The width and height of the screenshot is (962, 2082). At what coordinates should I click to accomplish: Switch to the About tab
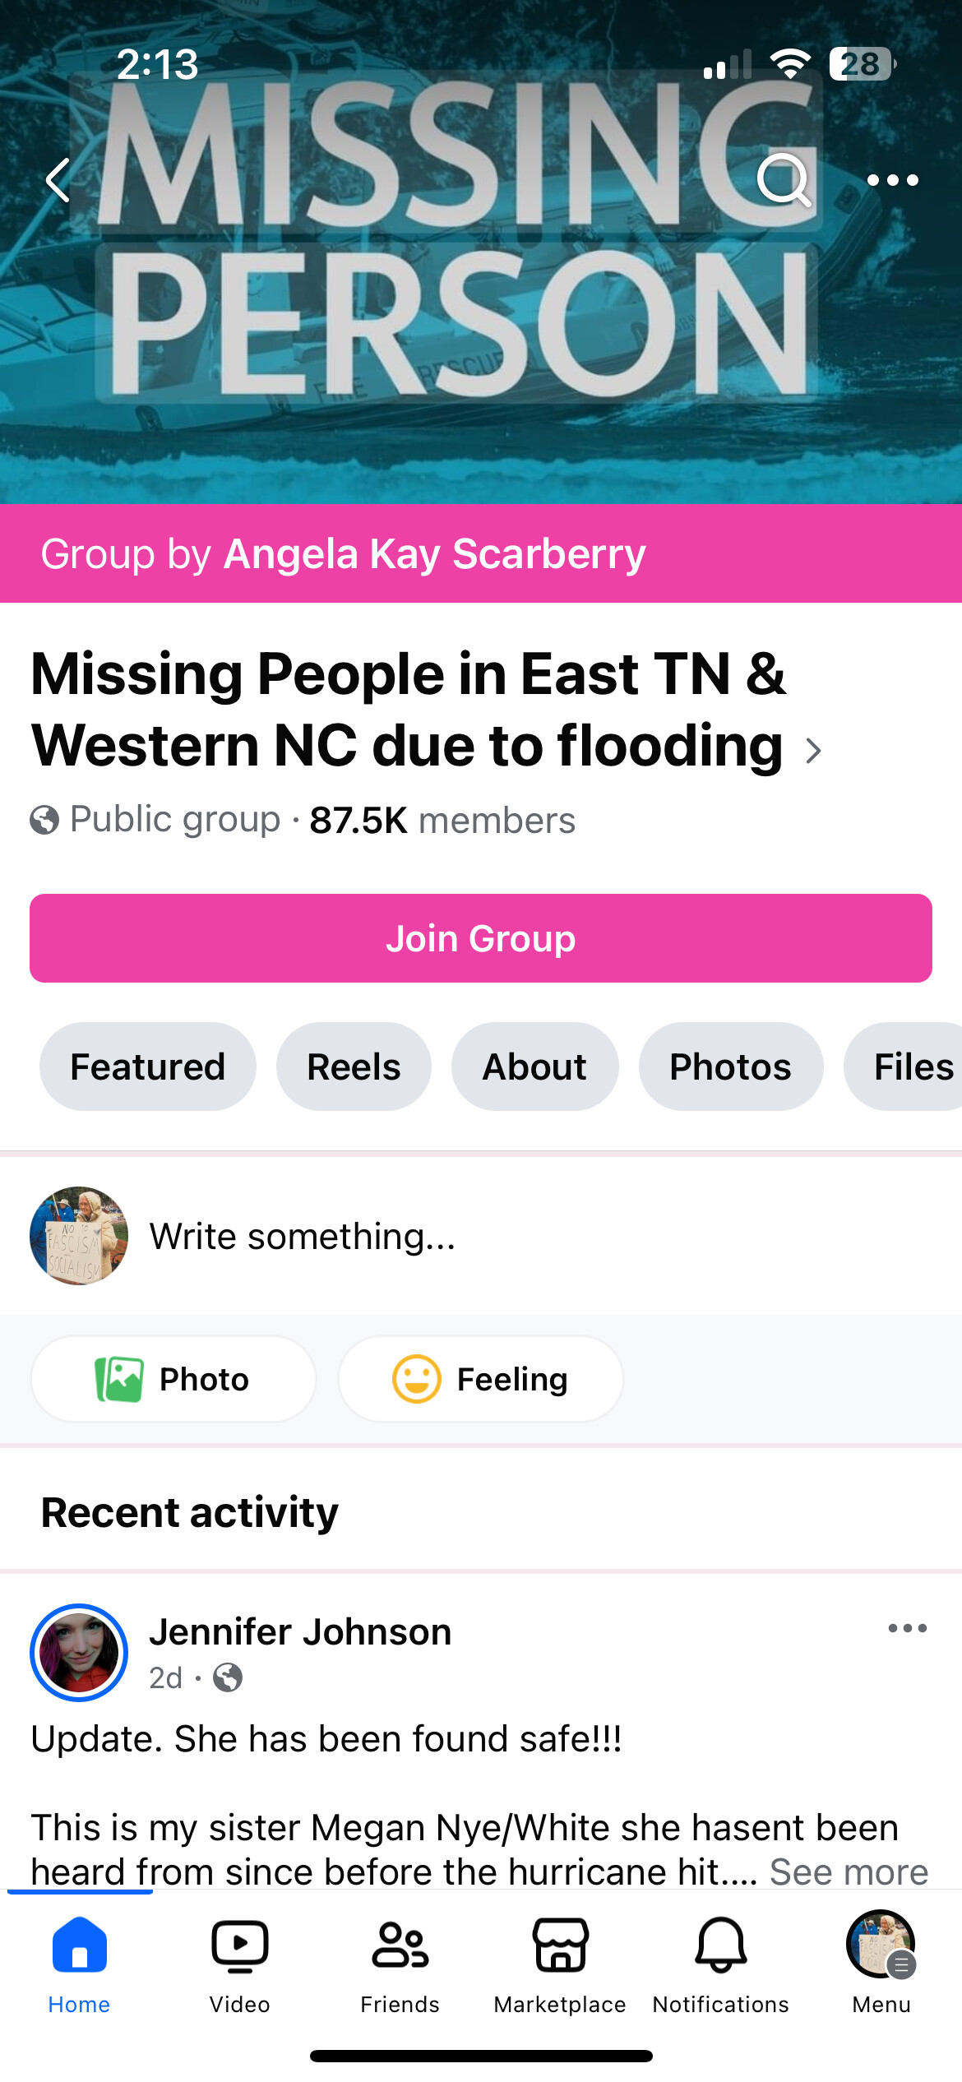pos(534,1066)
